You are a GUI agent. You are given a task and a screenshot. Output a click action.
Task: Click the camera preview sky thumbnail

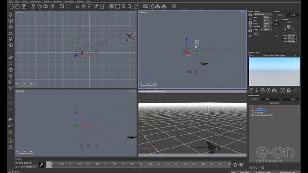tap(274, 72)
